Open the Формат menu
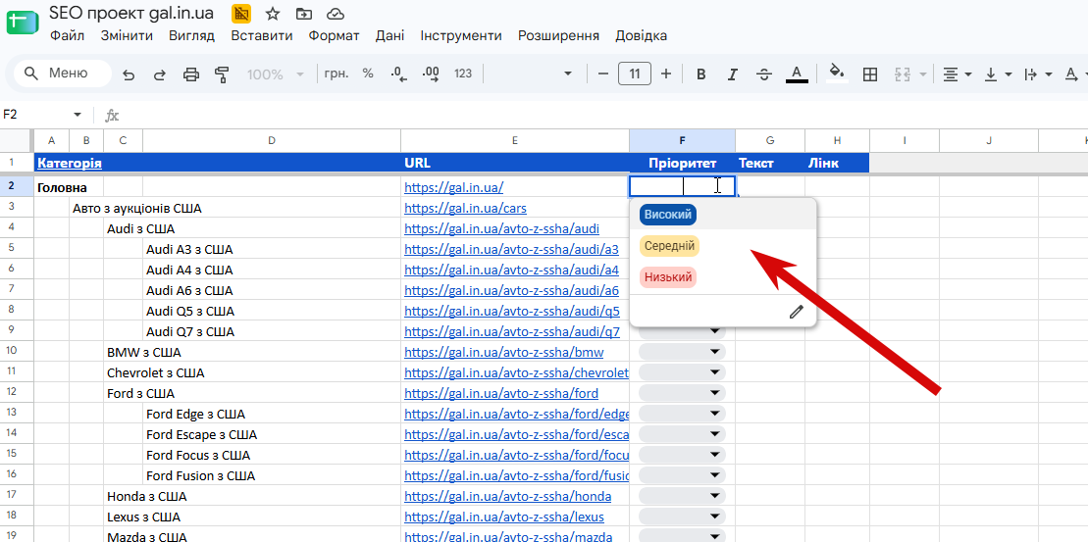This screenshot has width=1088, height=542. click(x=335, y=35)
